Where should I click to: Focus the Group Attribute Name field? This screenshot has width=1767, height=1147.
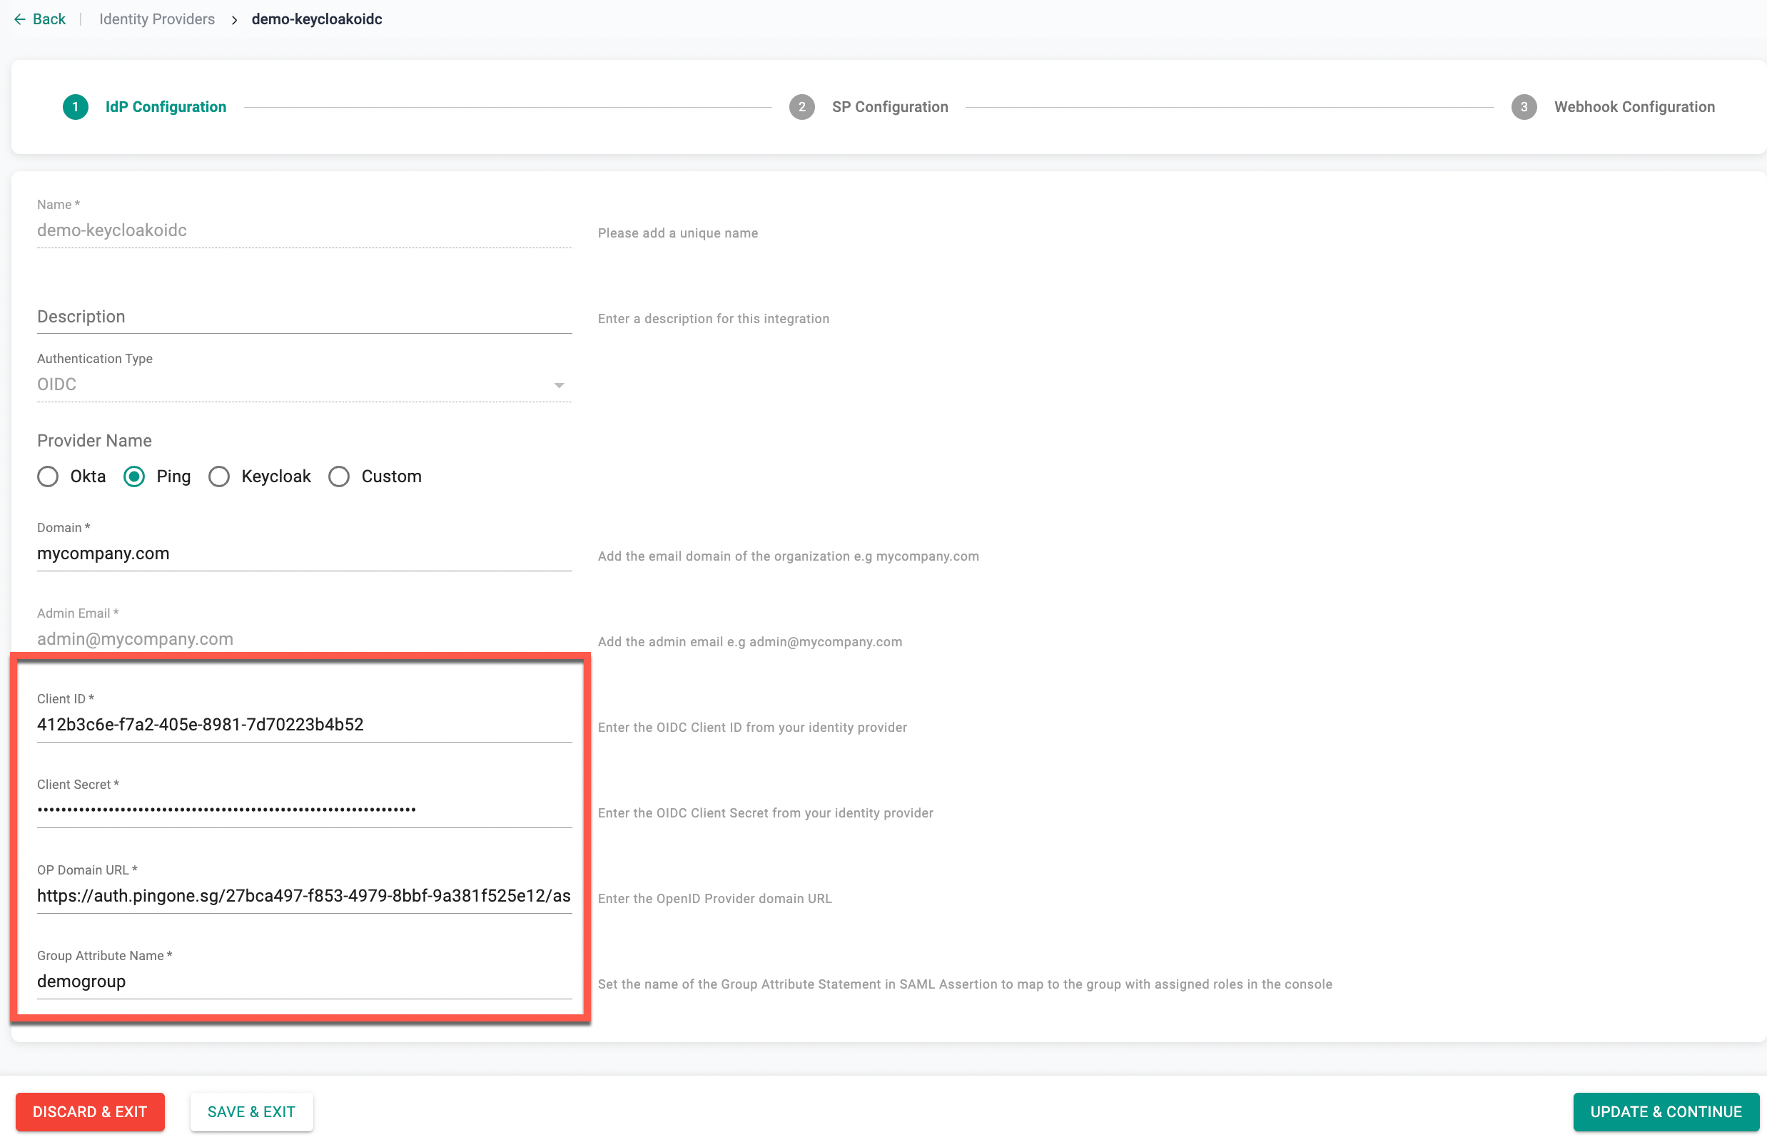(x=303, y=982)
